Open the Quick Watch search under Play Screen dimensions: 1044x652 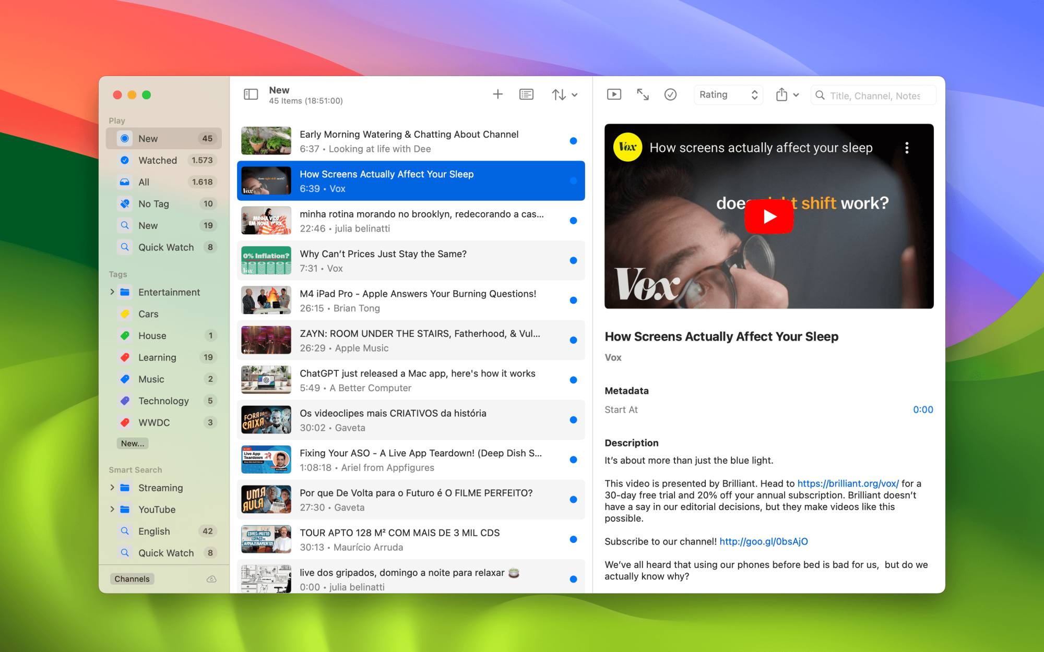[x=164, y=247]
